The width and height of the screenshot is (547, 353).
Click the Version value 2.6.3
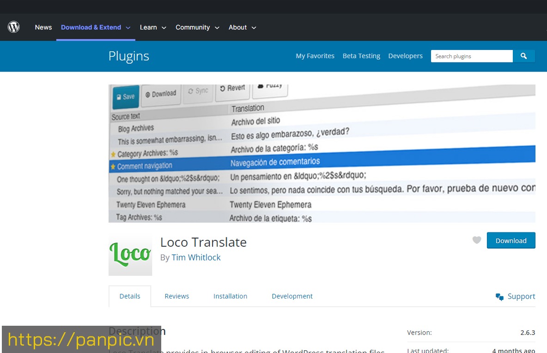click(528, 332)
